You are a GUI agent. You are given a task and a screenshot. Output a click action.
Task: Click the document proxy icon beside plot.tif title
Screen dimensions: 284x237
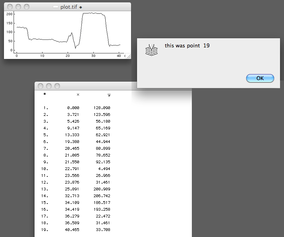56,7
